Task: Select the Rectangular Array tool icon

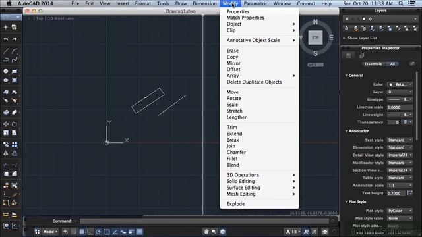Action: tap(15, 145)
